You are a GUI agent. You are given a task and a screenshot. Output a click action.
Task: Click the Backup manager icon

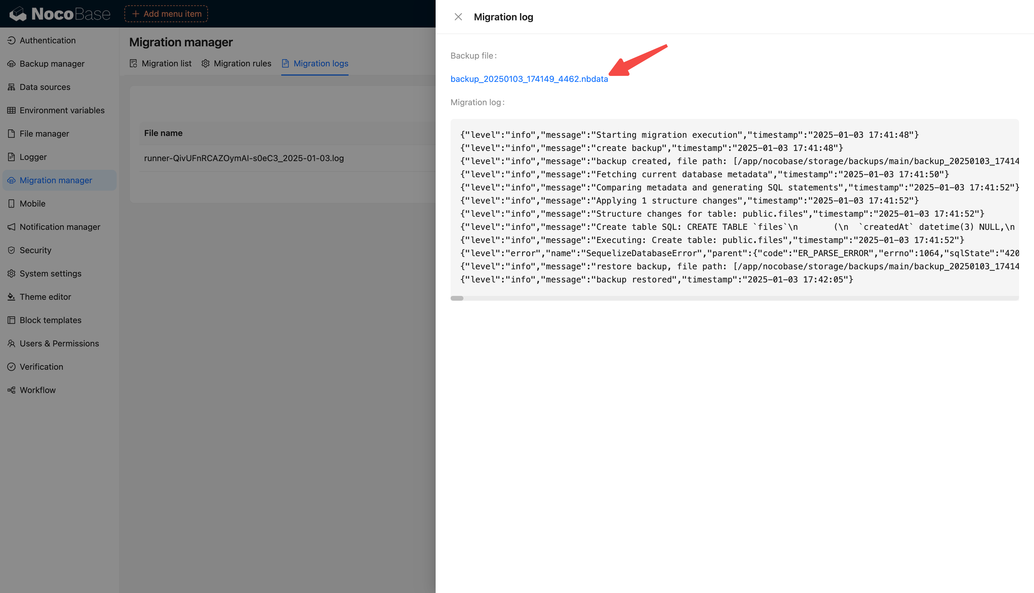tap(11, 64)
